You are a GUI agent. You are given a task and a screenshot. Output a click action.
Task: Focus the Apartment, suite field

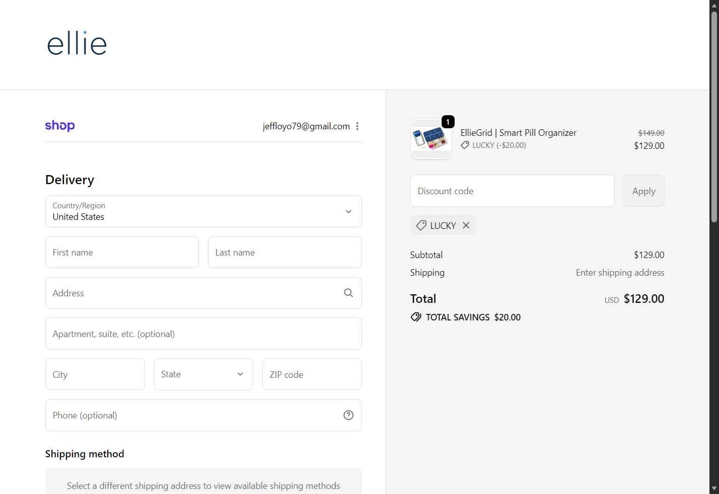pyautogui.click(x=203, y=334)
